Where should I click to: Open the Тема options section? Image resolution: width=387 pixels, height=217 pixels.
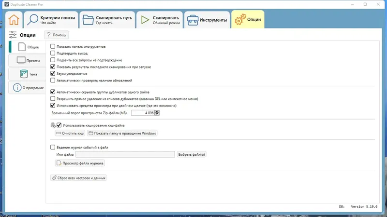28,74
